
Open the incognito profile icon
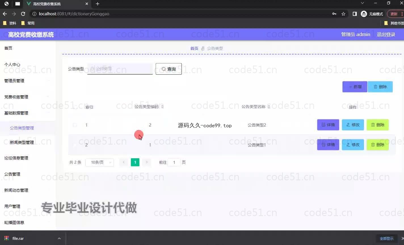[x=372, y=14]
